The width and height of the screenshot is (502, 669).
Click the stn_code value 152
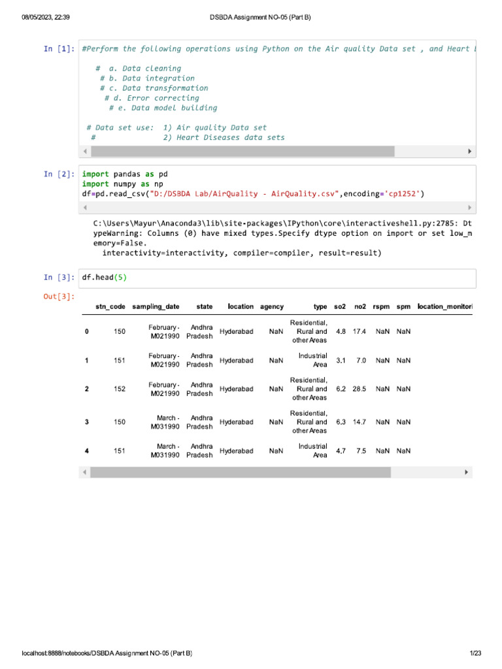tap(120, 389)
